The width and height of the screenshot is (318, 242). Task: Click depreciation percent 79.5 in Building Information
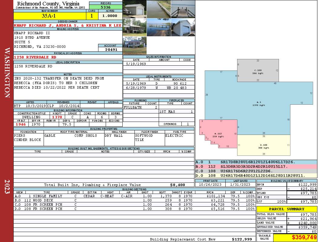coord(67,124)
